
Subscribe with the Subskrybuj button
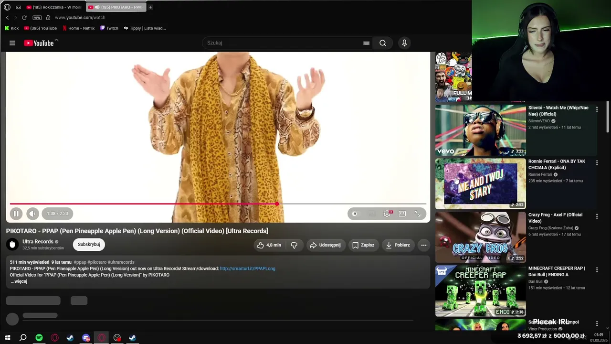[x=89, y=245]
